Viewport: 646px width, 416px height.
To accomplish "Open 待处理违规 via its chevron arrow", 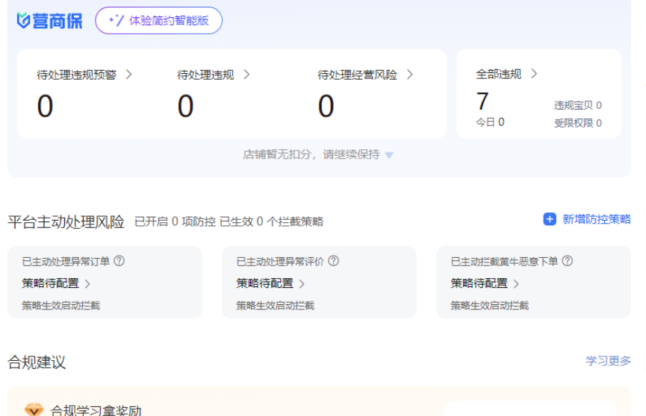I will click(x=246, y=75).
